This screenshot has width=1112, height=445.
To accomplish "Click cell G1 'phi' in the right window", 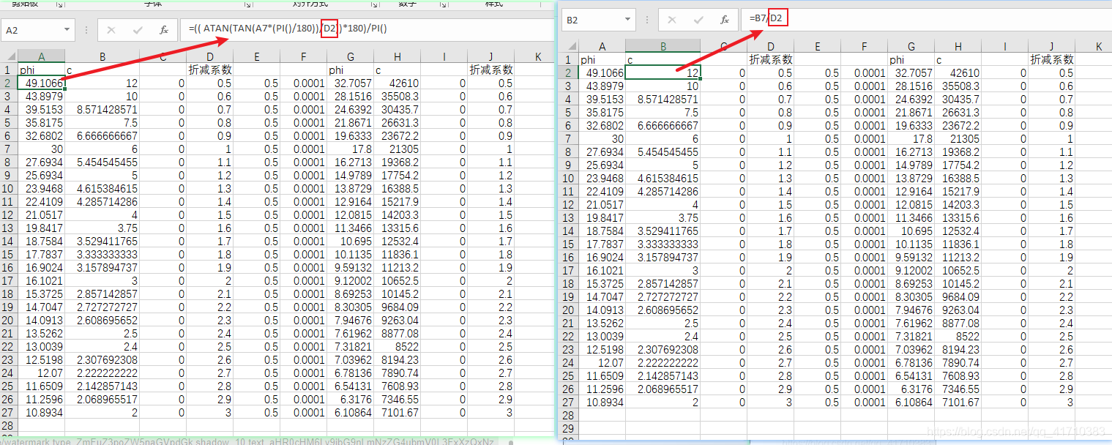I will (x=911, y=59).
